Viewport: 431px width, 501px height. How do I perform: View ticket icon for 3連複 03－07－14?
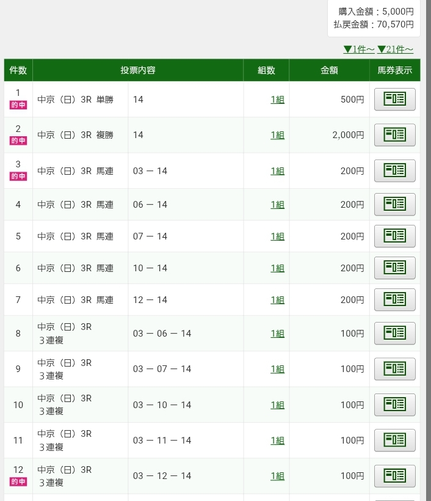point(394,369)
